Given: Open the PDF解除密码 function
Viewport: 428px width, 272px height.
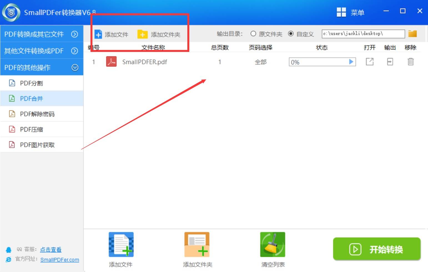Looking at the screenshot, I should pyautogui.click(x=42, y=114).
